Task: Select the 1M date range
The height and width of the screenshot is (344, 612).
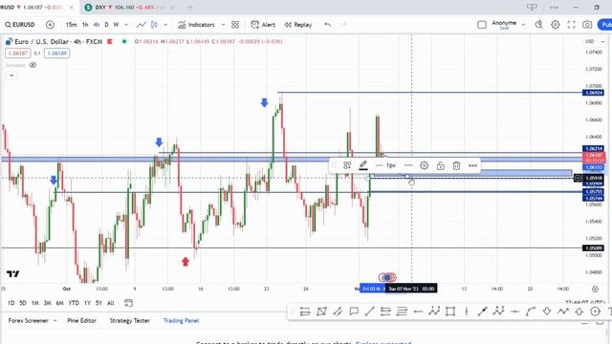Action: [34, 303]
